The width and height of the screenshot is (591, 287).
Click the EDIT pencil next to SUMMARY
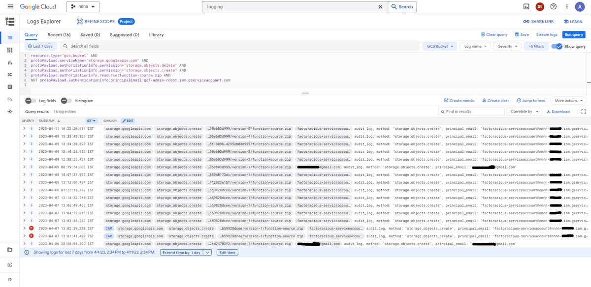coord(129,120)
